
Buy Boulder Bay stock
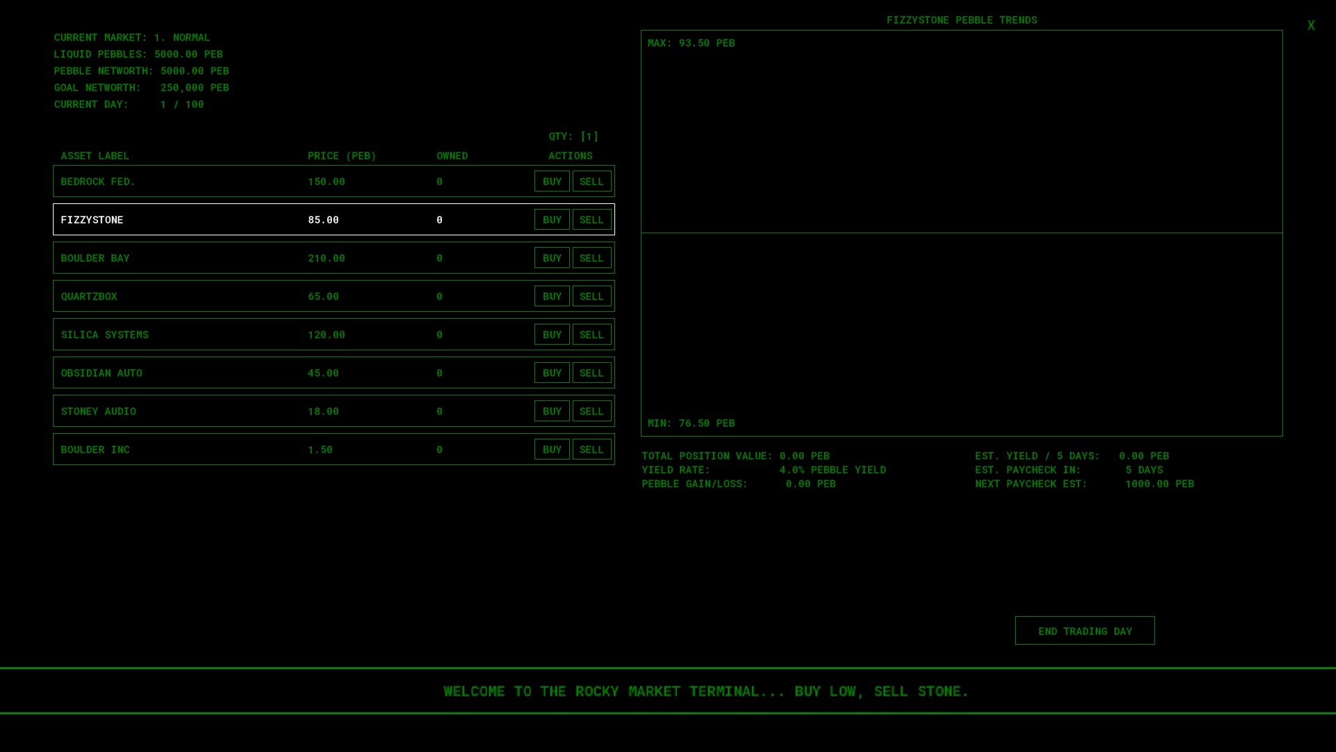[552, 258]
